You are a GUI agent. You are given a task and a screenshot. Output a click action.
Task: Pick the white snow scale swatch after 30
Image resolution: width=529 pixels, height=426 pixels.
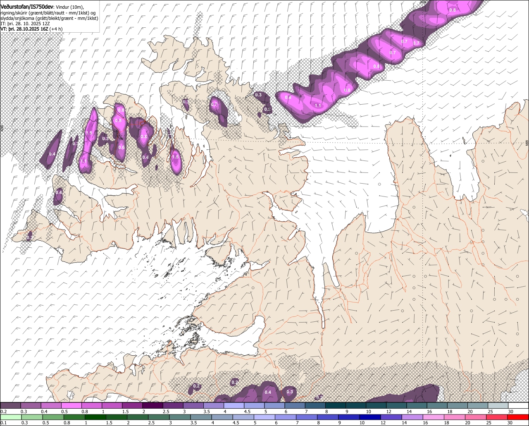tap(519, 405)
